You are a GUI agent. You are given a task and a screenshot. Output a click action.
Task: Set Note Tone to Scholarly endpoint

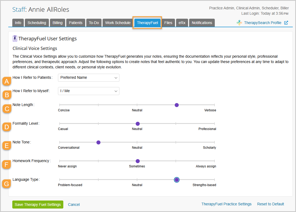click(x=215, y=142)
